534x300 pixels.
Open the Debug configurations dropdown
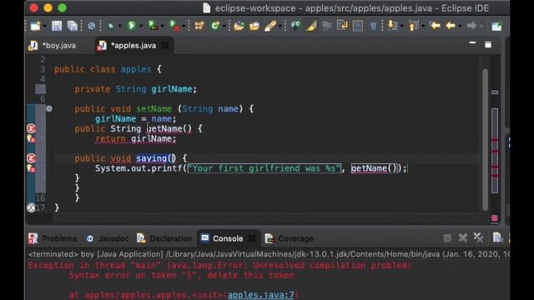(120, 26)
